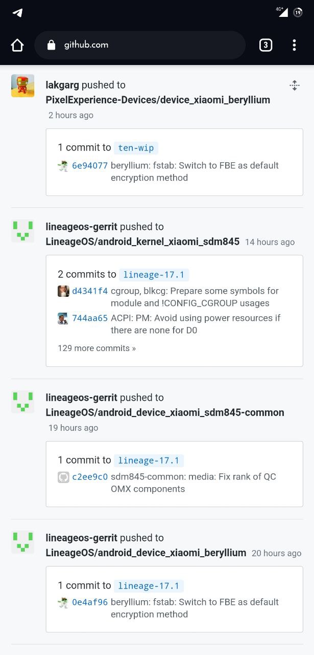The width and height of the screenshot is (314, 655).
Task: Tap lineageos-gerrit avatar beside kernel_xiaomi_sdm845 push
Action: (x=22, y=231)
